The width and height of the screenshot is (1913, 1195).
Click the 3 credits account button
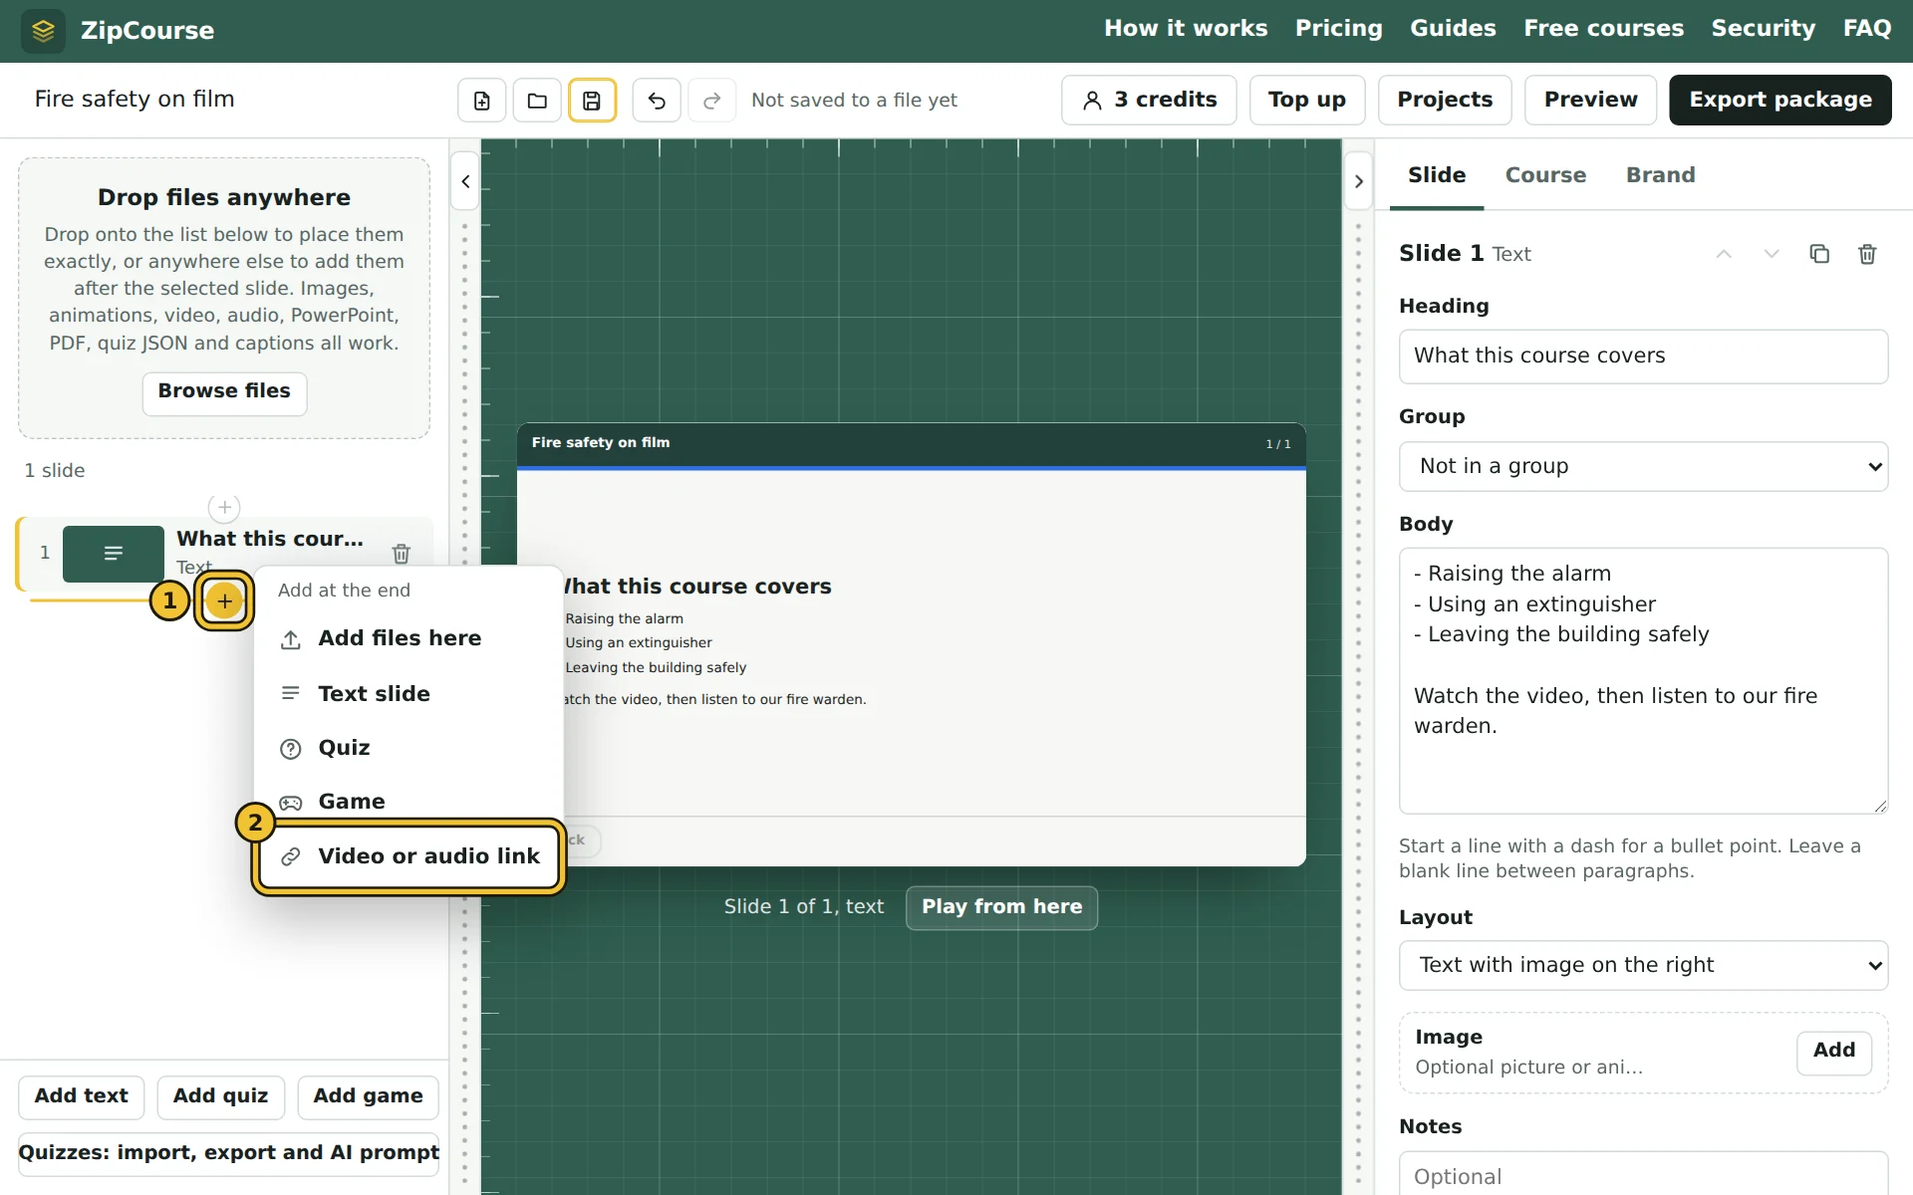pyautogui.click(x=1149, y=101)
